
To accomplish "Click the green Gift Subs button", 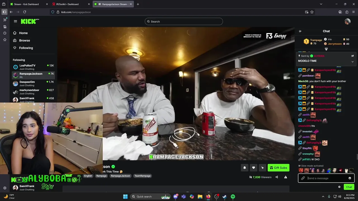I will point(279,168).
